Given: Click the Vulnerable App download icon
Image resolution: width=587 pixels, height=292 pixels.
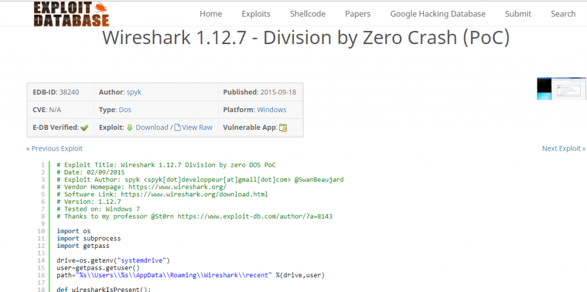Looking at the screenshot, I should [x=283, y=128].
